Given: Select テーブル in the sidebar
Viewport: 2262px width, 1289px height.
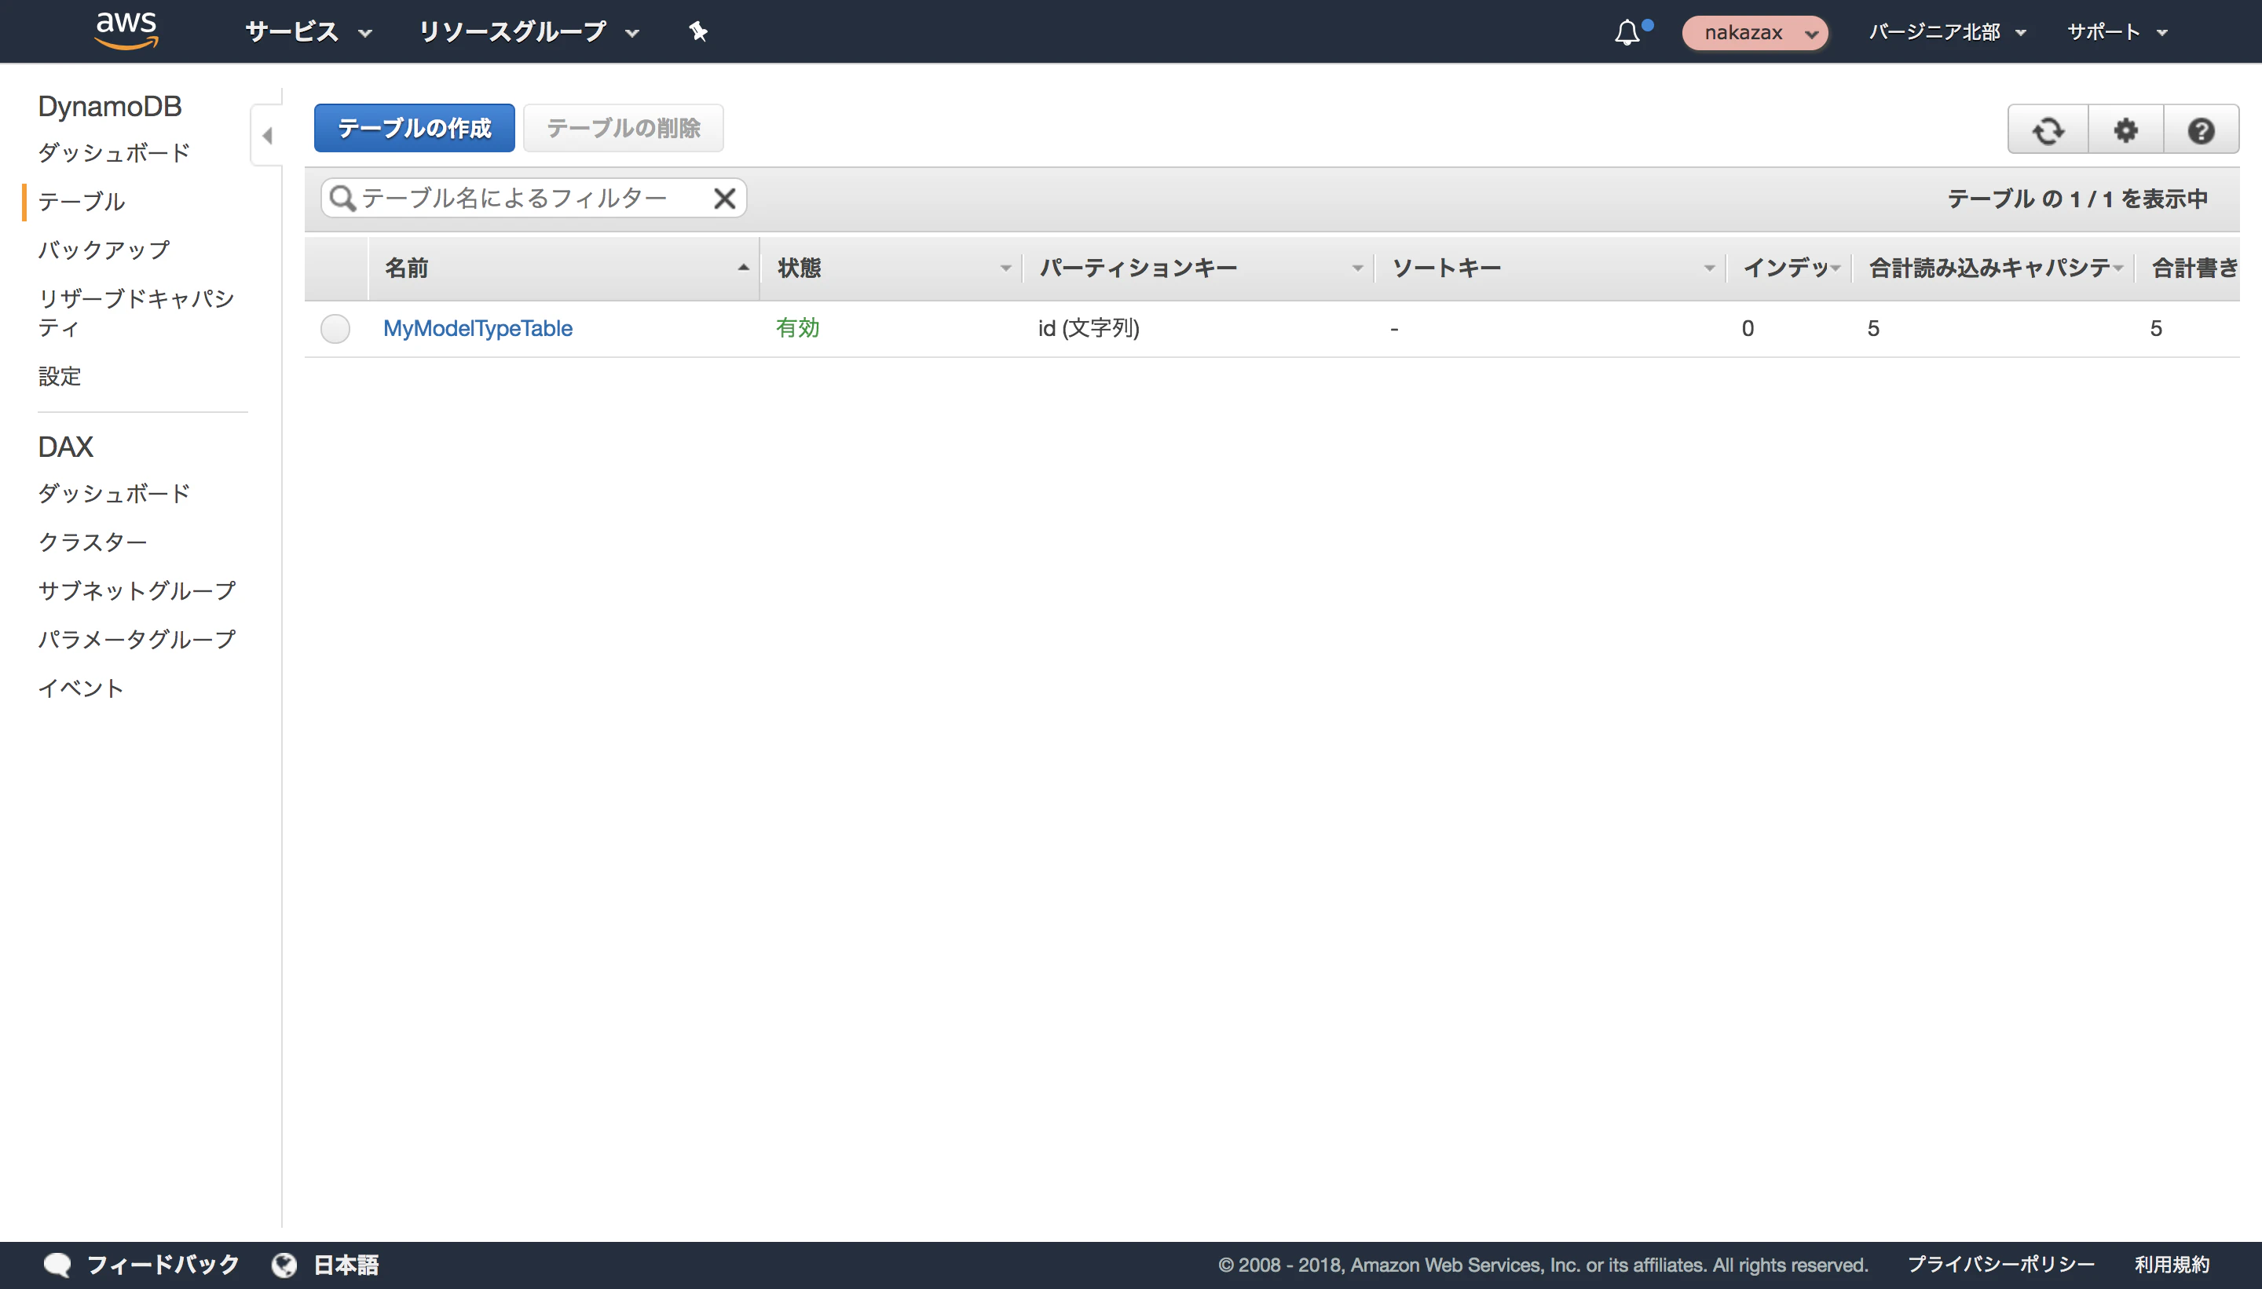Looking at the screenshot, I should 82,201.
